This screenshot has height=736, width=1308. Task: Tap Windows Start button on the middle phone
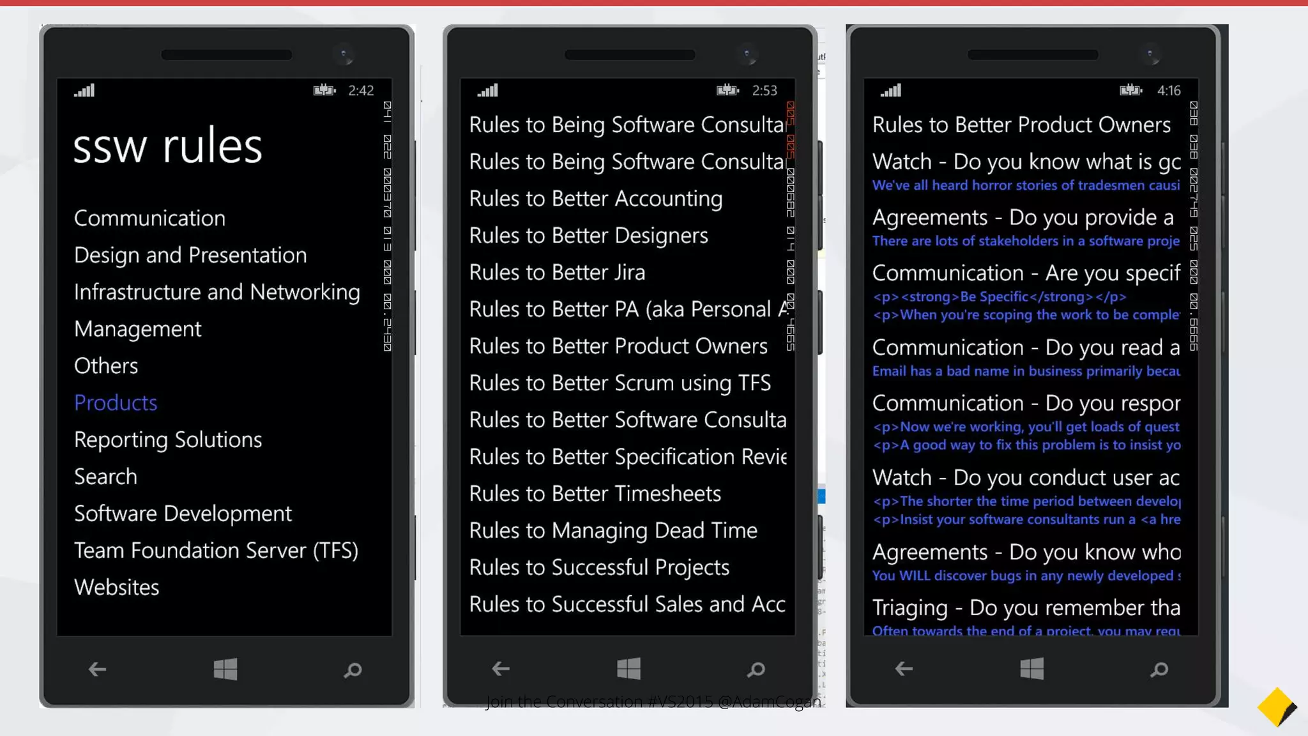[629, 668]
